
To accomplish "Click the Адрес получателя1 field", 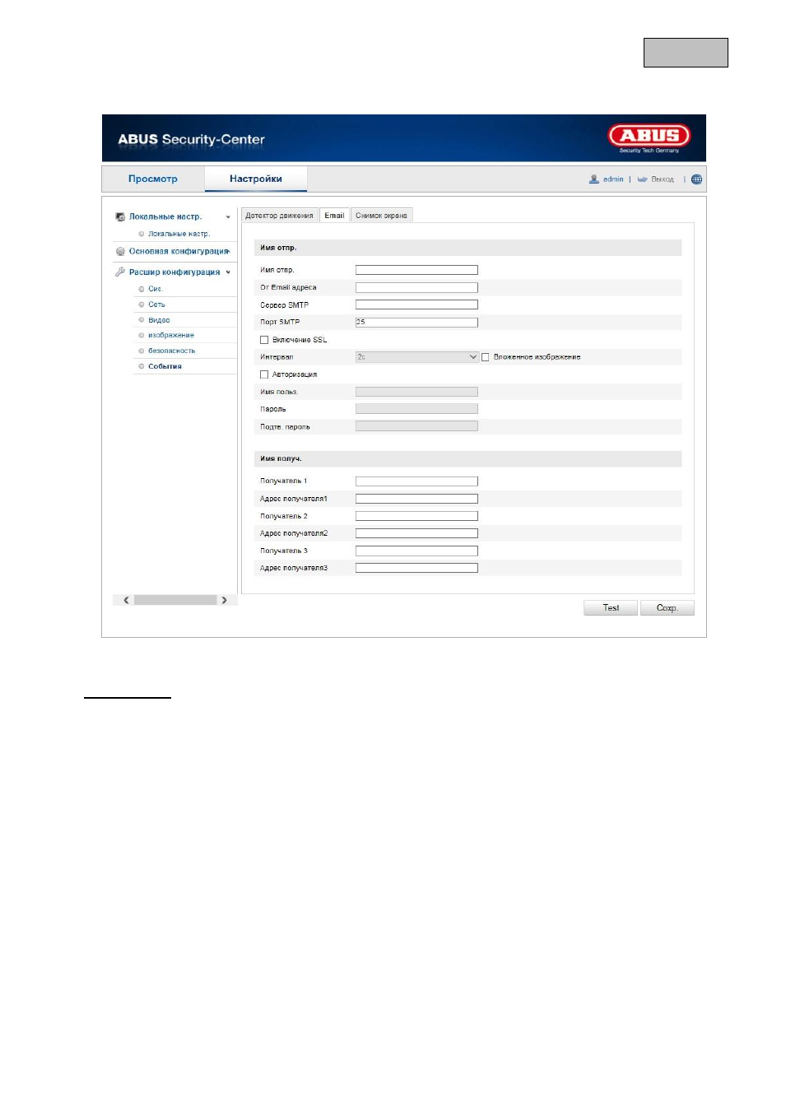I will pos(416,499).
